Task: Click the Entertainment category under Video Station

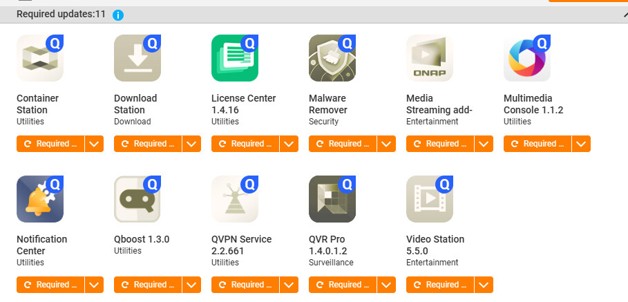Action: [432, 263]
